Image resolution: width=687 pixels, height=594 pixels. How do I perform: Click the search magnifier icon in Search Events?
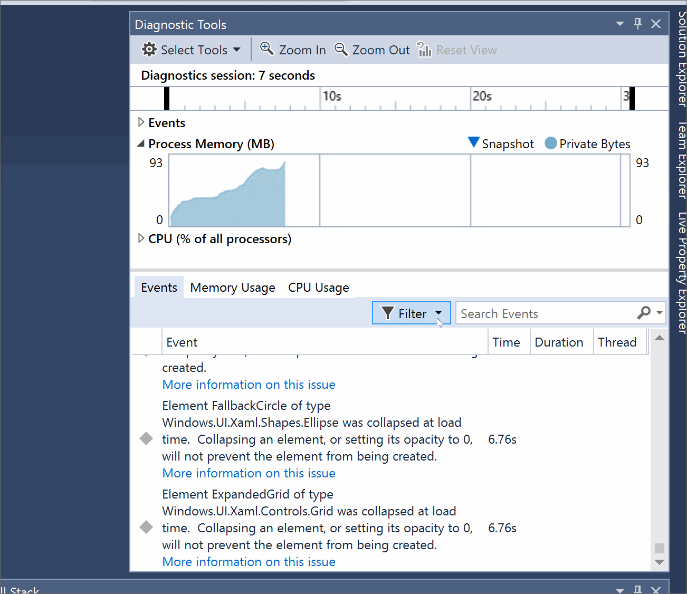644,313
